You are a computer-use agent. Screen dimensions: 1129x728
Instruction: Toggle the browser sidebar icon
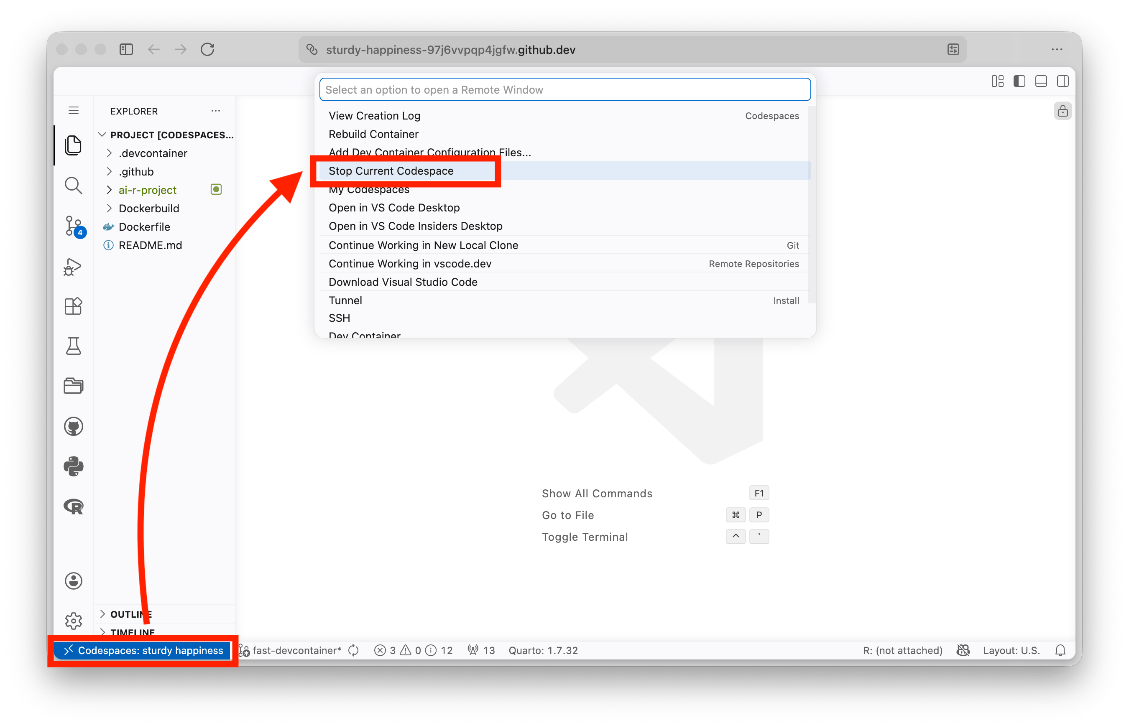(x=126, y=50)
